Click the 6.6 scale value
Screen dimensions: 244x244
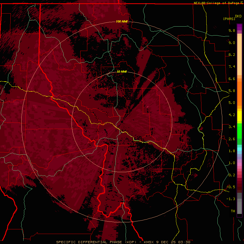coord(232,79)
